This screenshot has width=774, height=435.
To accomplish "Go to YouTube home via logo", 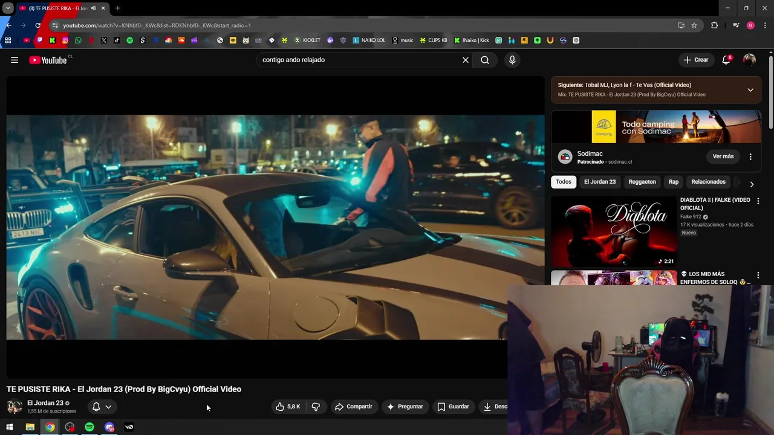I will pyautogui.click(x=48, y=60).
